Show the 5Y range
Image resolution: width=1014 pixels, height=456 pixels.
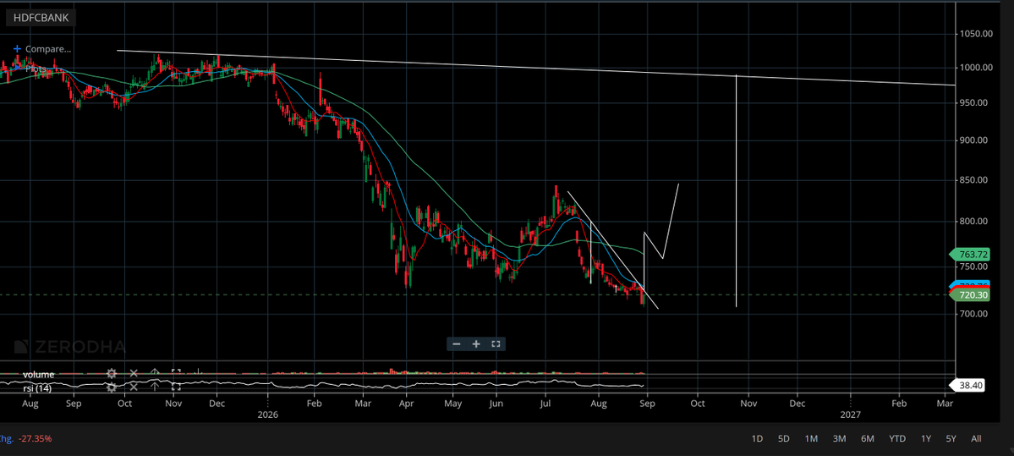[x=951, y=438]
